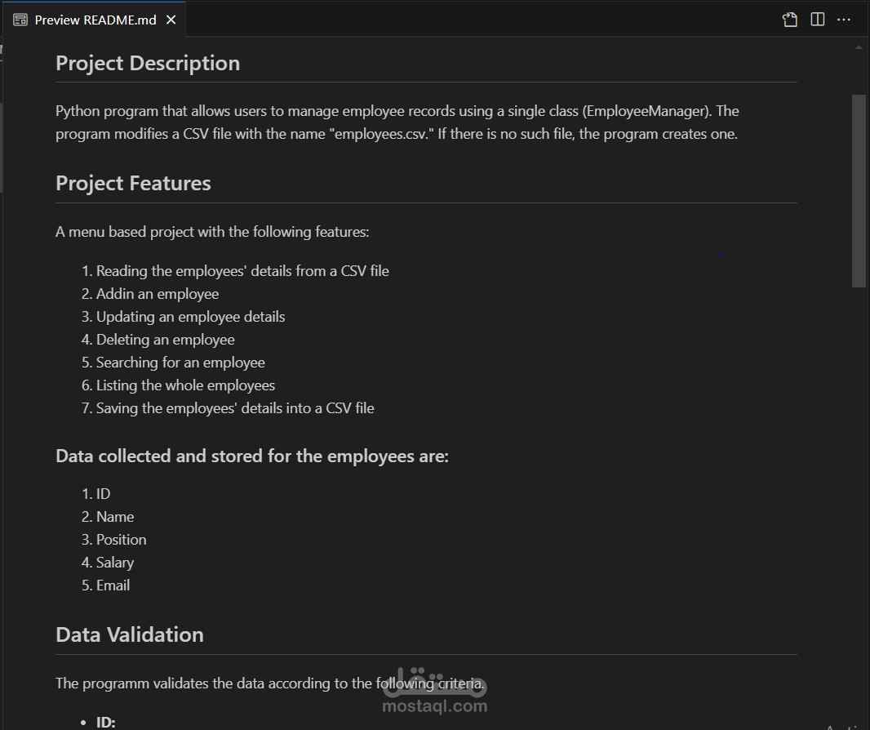
Task: Click the Project Description heading
Action: point(148,64)
